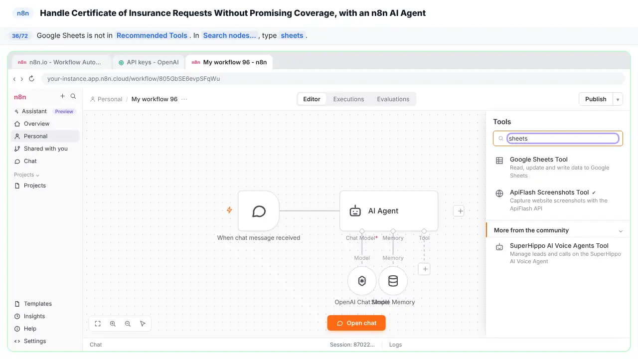638x359 pixels.
Task: Click the plus icon beside the n8n logo
Action: (x=62, y=96)
